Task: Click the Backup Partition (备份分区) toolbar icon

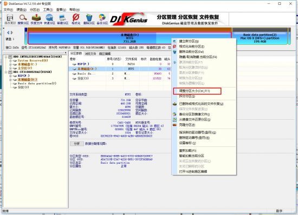Action: point(102,19)
